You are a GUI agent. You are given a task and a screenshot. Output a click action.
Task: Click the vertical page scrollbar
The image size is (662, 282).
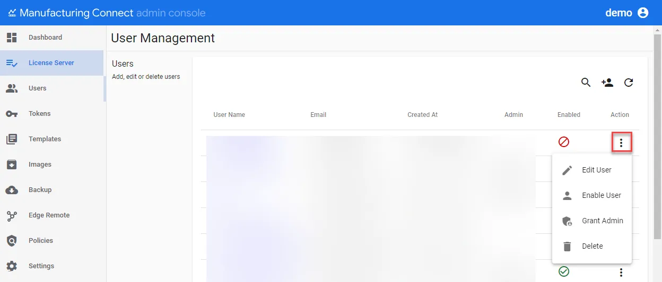657,138
